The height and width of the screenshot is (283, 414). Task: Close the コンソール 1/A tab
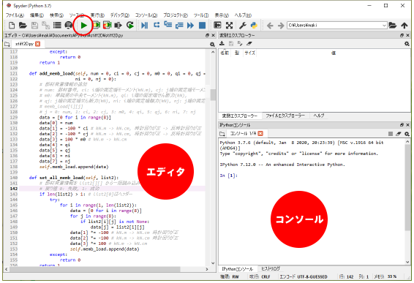(x=260, y=134)
